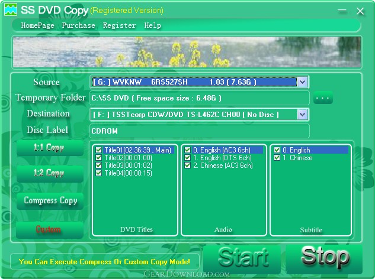The width and height of the screenshot is (375, 279).
Task: Click the Disc Label CDROM field
Action: pyautogui.click(x=200, y=131)
